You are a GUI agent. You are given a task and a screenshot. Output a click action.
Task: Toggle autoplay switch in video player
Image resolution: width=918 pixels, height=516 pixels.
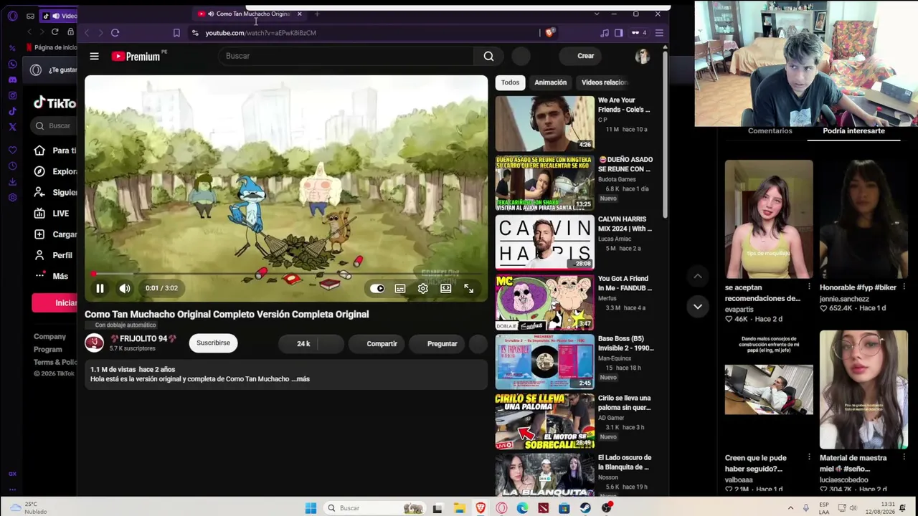tap(377, 288)
